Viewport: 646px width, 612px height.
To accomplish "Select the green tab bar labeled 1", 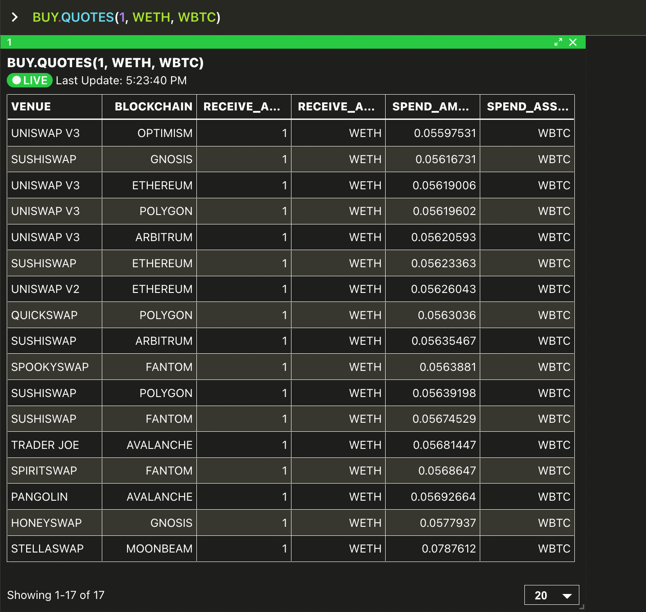I will [293, 42].
